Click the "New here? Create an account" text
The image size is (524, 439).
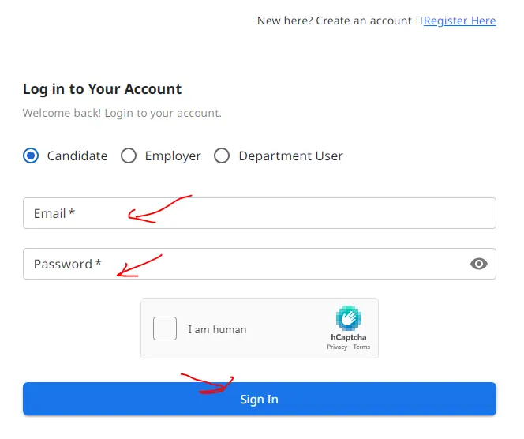[335, 21]
